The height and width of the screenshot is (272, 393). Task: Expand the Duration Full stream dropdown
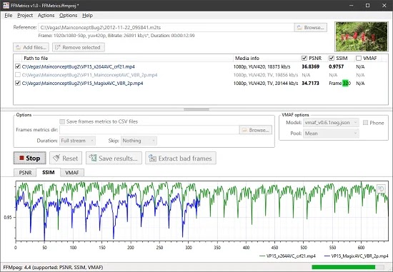pyautogui.click(x=77, y=141)
